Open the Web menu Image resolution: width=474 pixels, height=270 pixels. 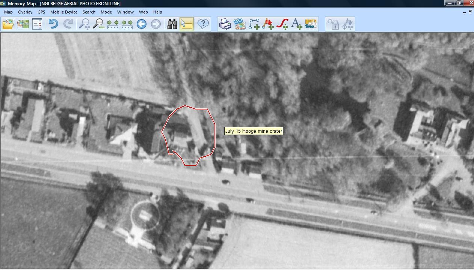point(143,12)
